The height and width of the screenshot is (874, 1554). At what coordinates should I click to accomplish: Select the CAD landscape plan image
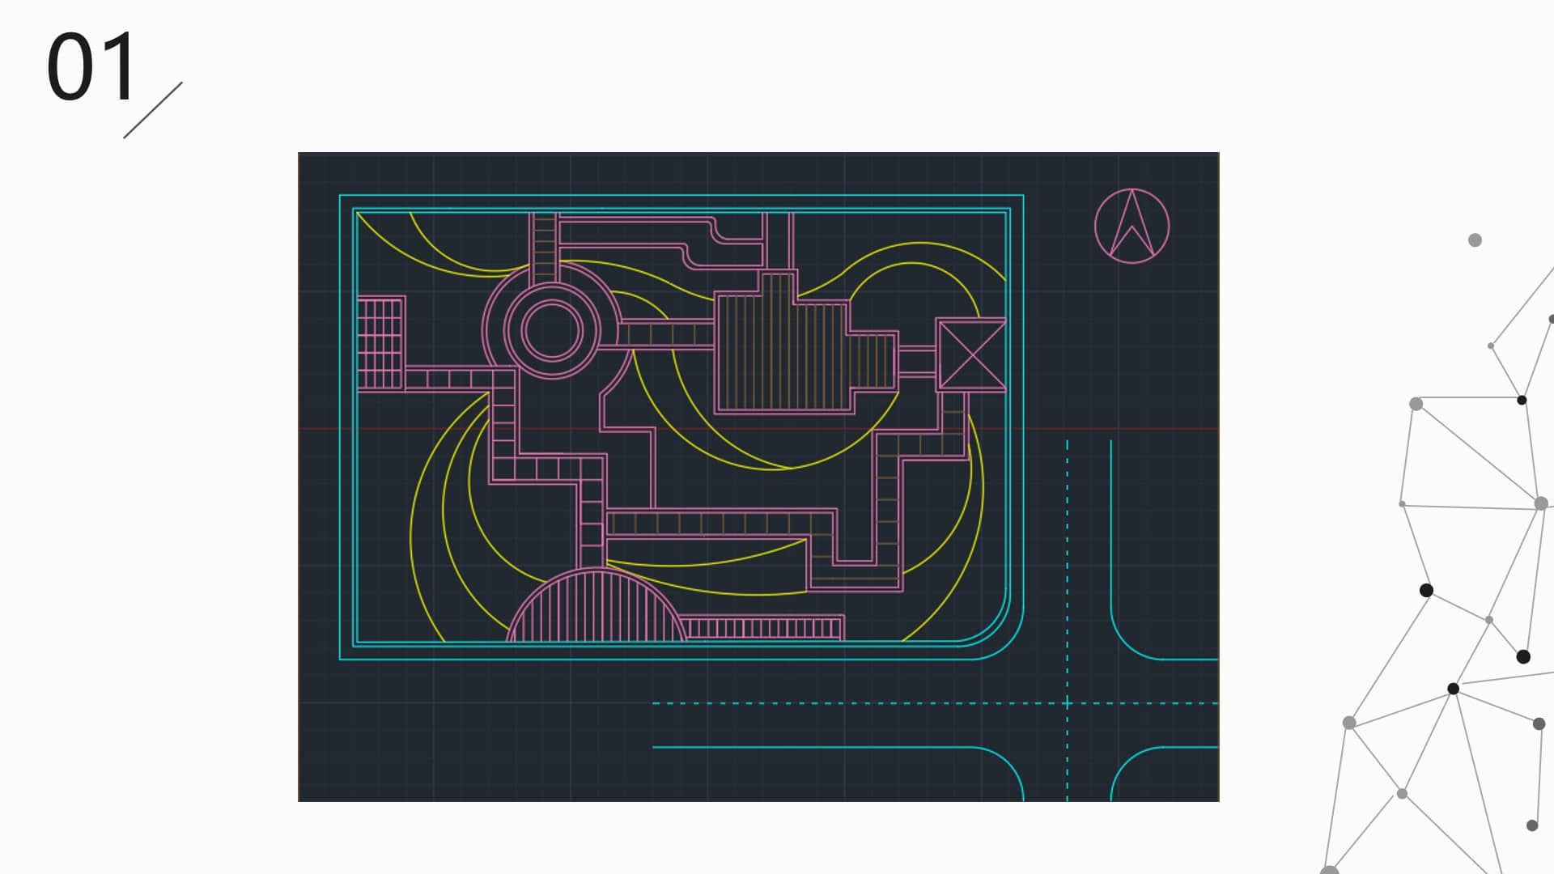(758, 477)
